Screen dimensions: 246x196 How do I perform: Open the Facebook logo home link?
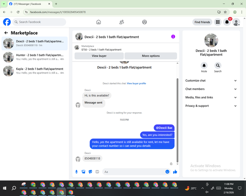coord(7,22)
